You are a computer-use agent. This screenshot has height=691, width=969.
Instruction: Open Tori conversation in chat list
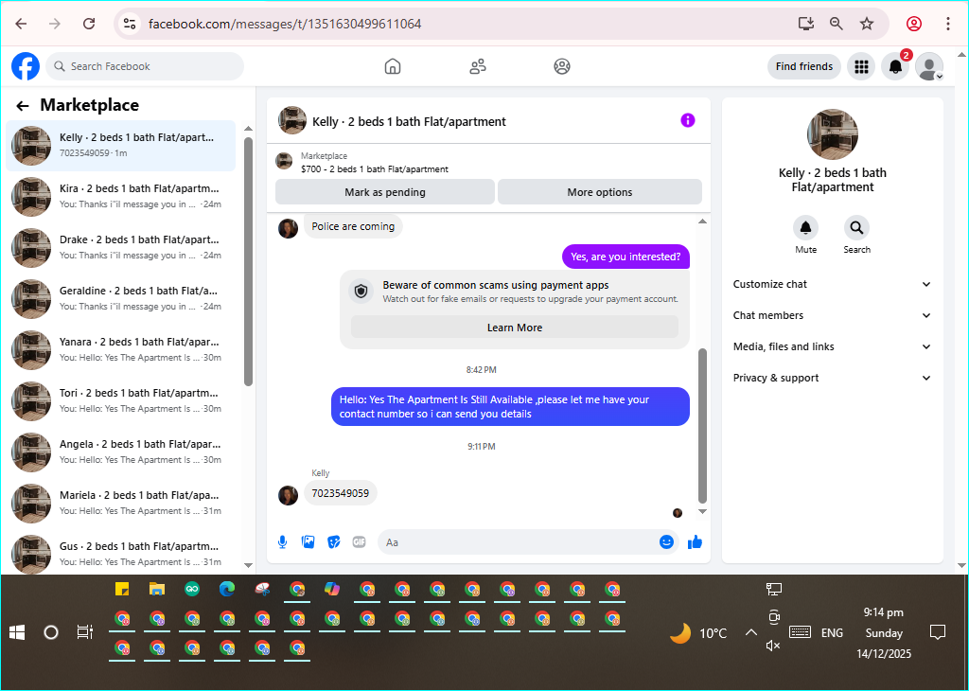(120, 401)
